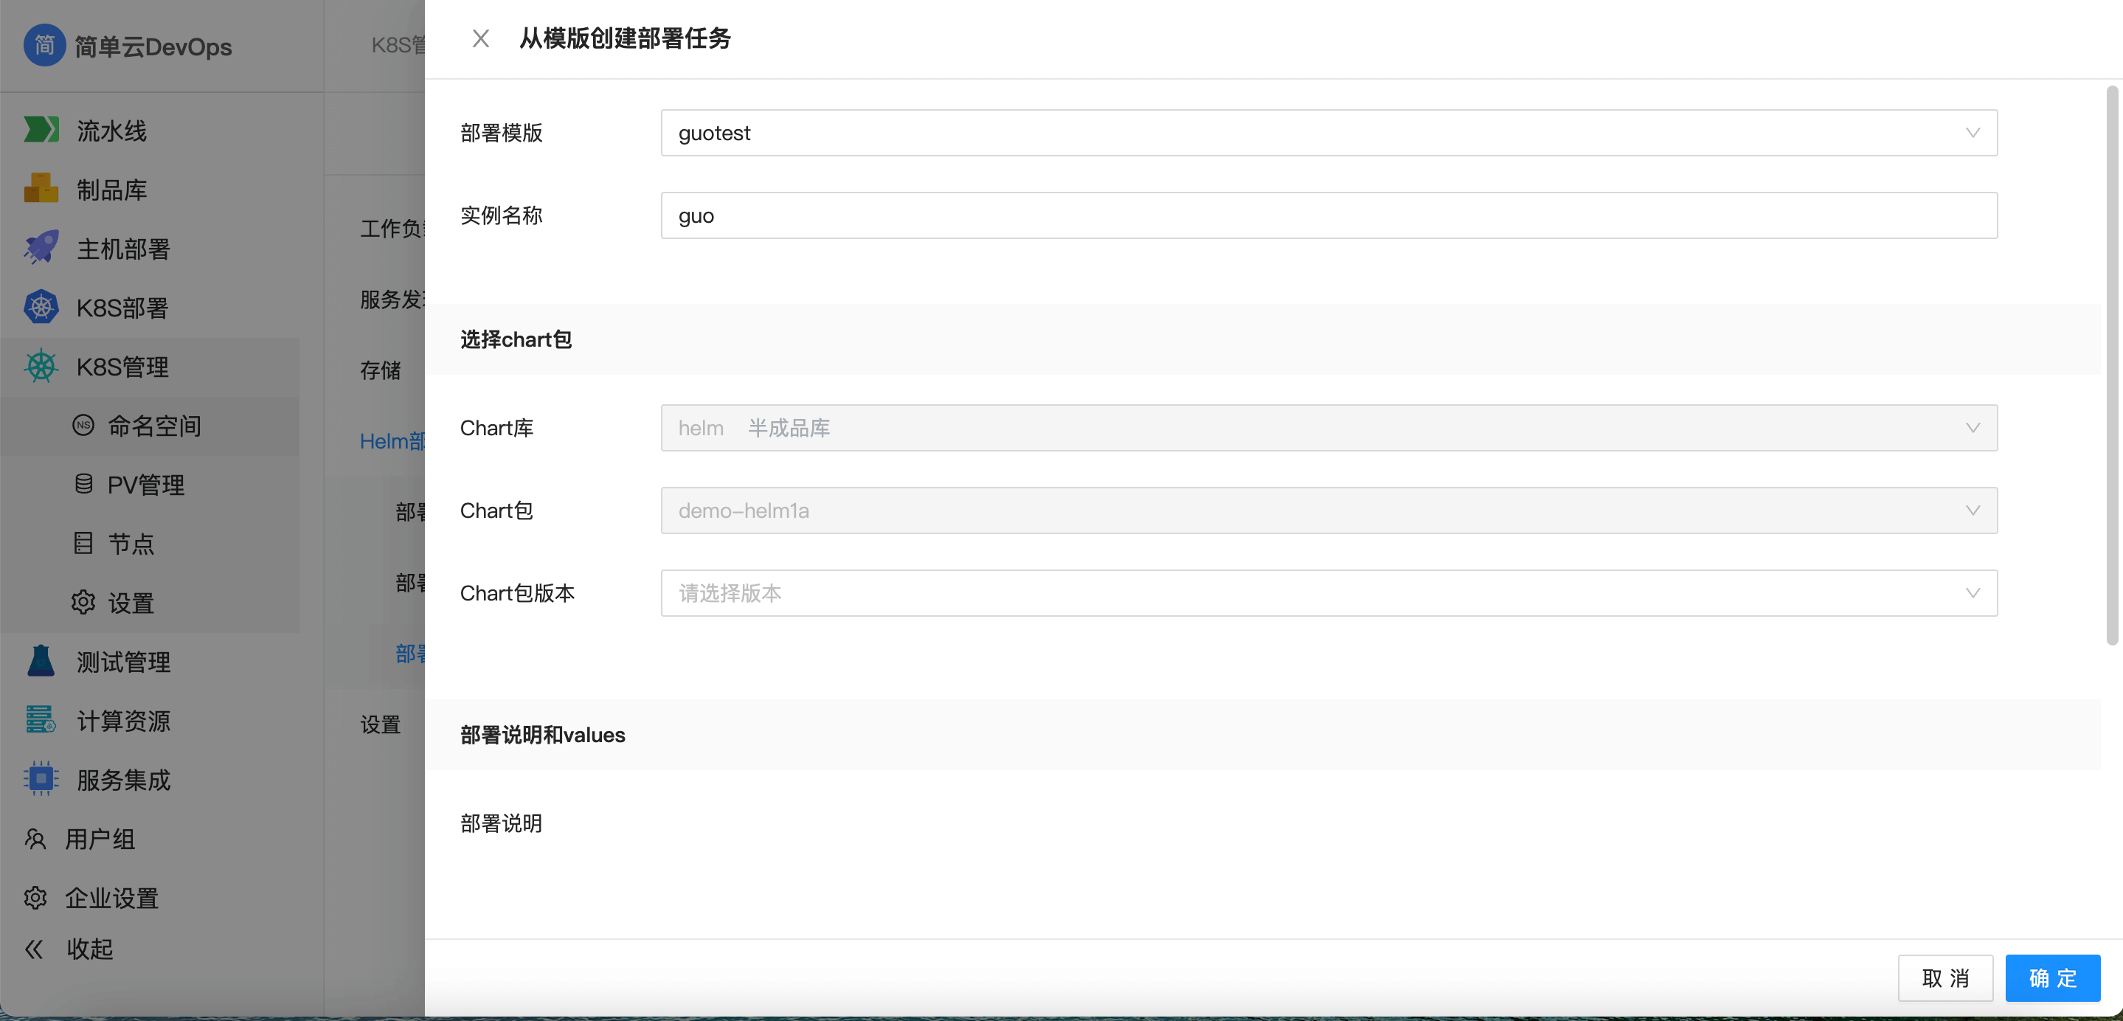Open the Chart包版本 version dropdown
This screenshot has height=1021, width=2123.
(x=1328, y=592)
